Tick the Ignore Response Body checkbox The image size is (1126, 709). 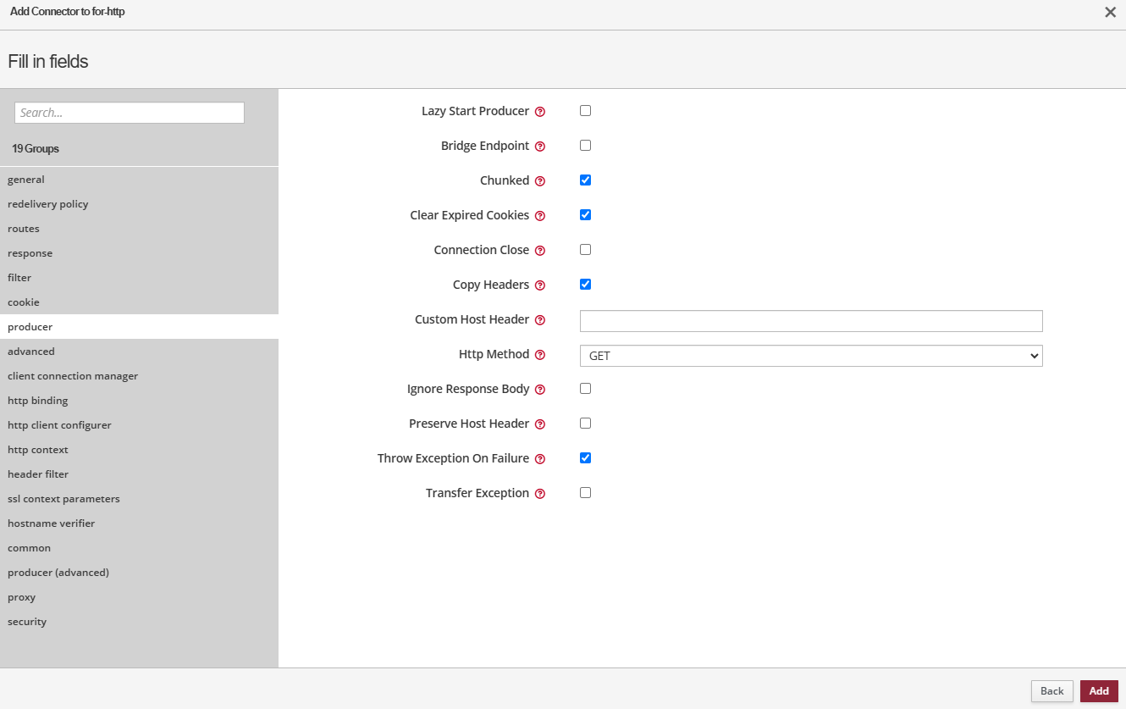pyautogui.click(x=585, y=389)
